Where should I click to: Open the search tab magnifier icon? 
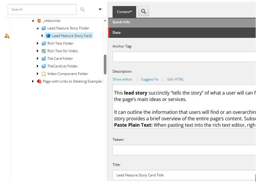143,12
